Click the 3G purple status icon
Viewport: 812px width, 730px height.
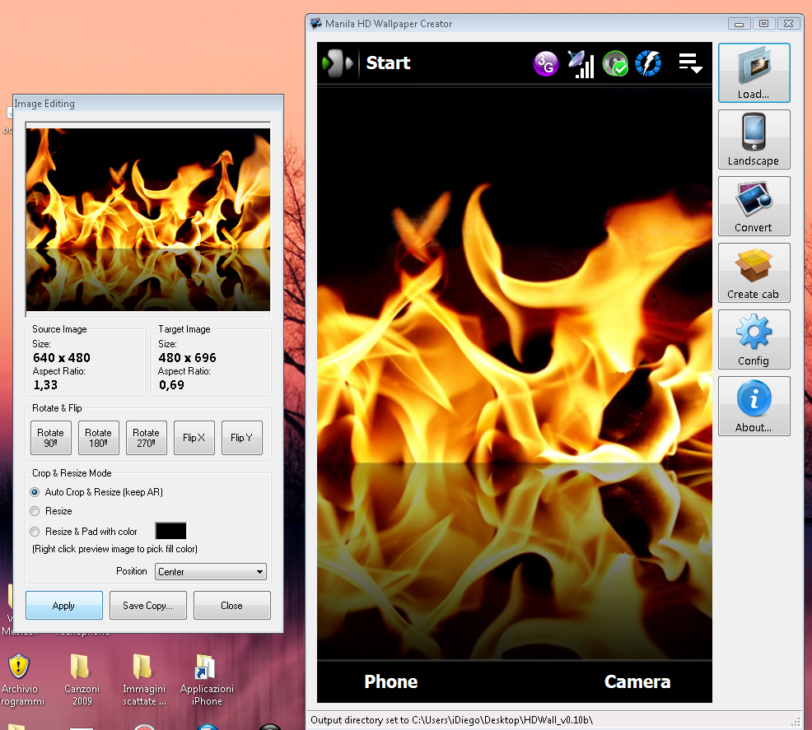point(545,63)
